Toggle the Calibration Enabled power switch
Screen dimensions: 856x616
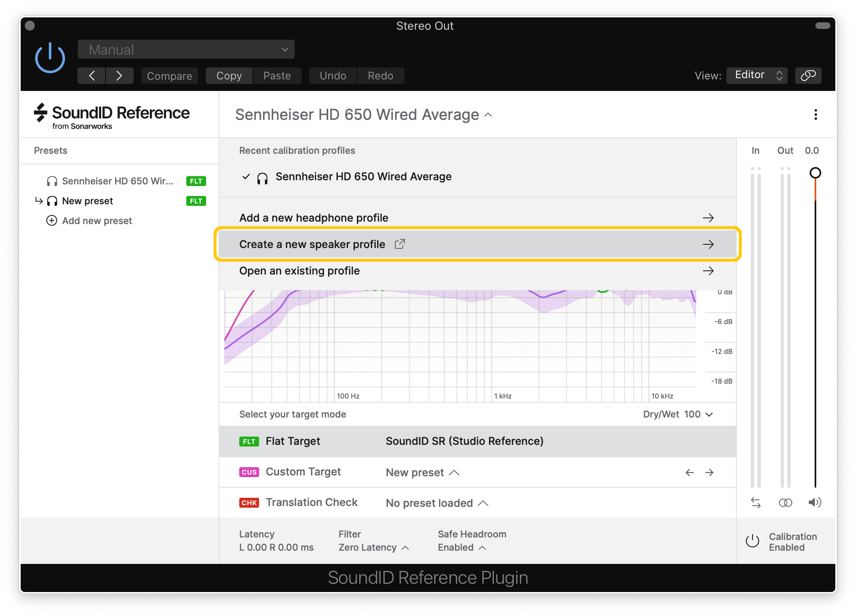752,541
